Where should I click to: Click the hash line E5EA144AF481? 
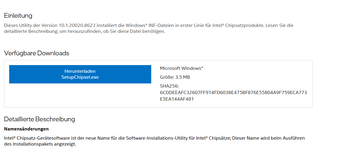[x=177, y=99]
